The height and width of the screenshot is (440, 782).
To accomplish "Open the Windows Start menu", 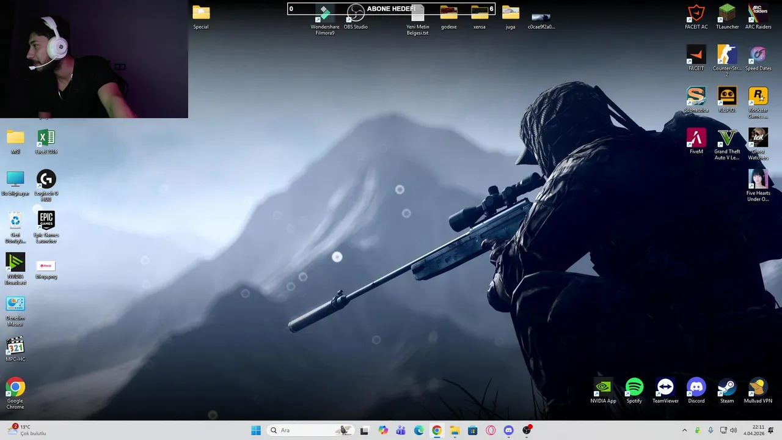I will [x=256, y=430].
